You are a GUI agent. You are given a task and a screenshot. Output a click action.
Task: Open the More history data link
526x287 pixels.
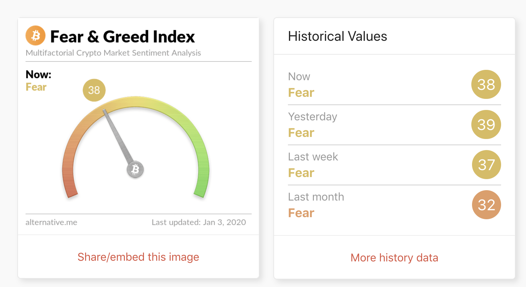coord(394,258)
